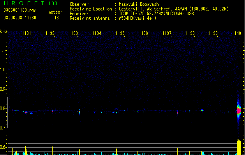Image resolution: width=245 pixels, height=155 pixels.
Task: Click the 1131 time marker
Action: point(26,33)
